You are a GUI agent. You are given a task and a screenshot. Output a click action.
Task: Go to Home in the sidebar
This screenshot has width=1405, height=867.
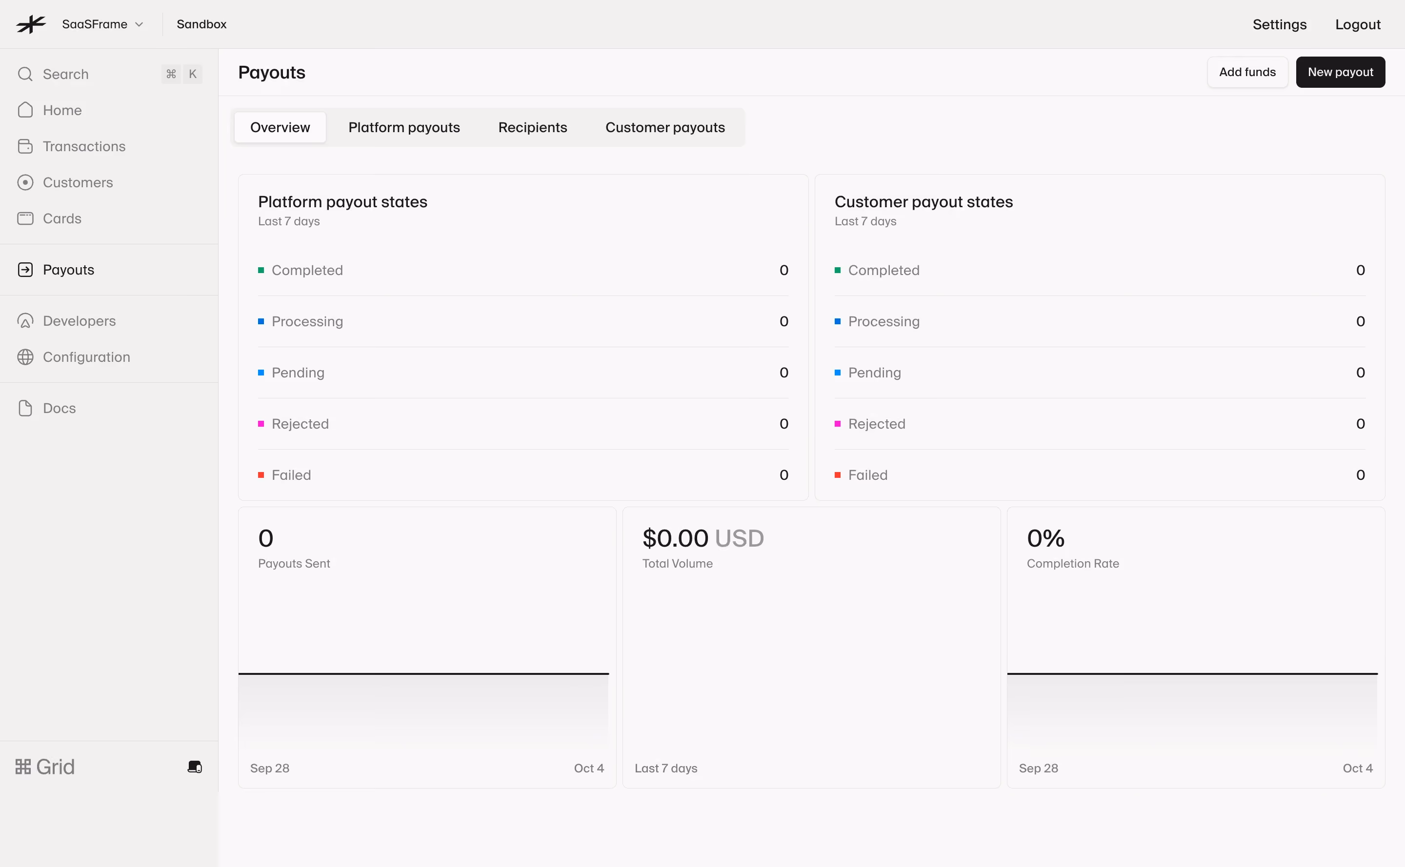pos(62,110)
